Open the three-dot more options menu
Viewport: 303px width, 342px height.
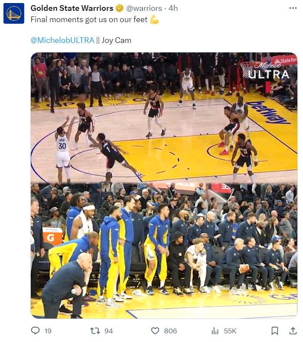coord(293,8)
